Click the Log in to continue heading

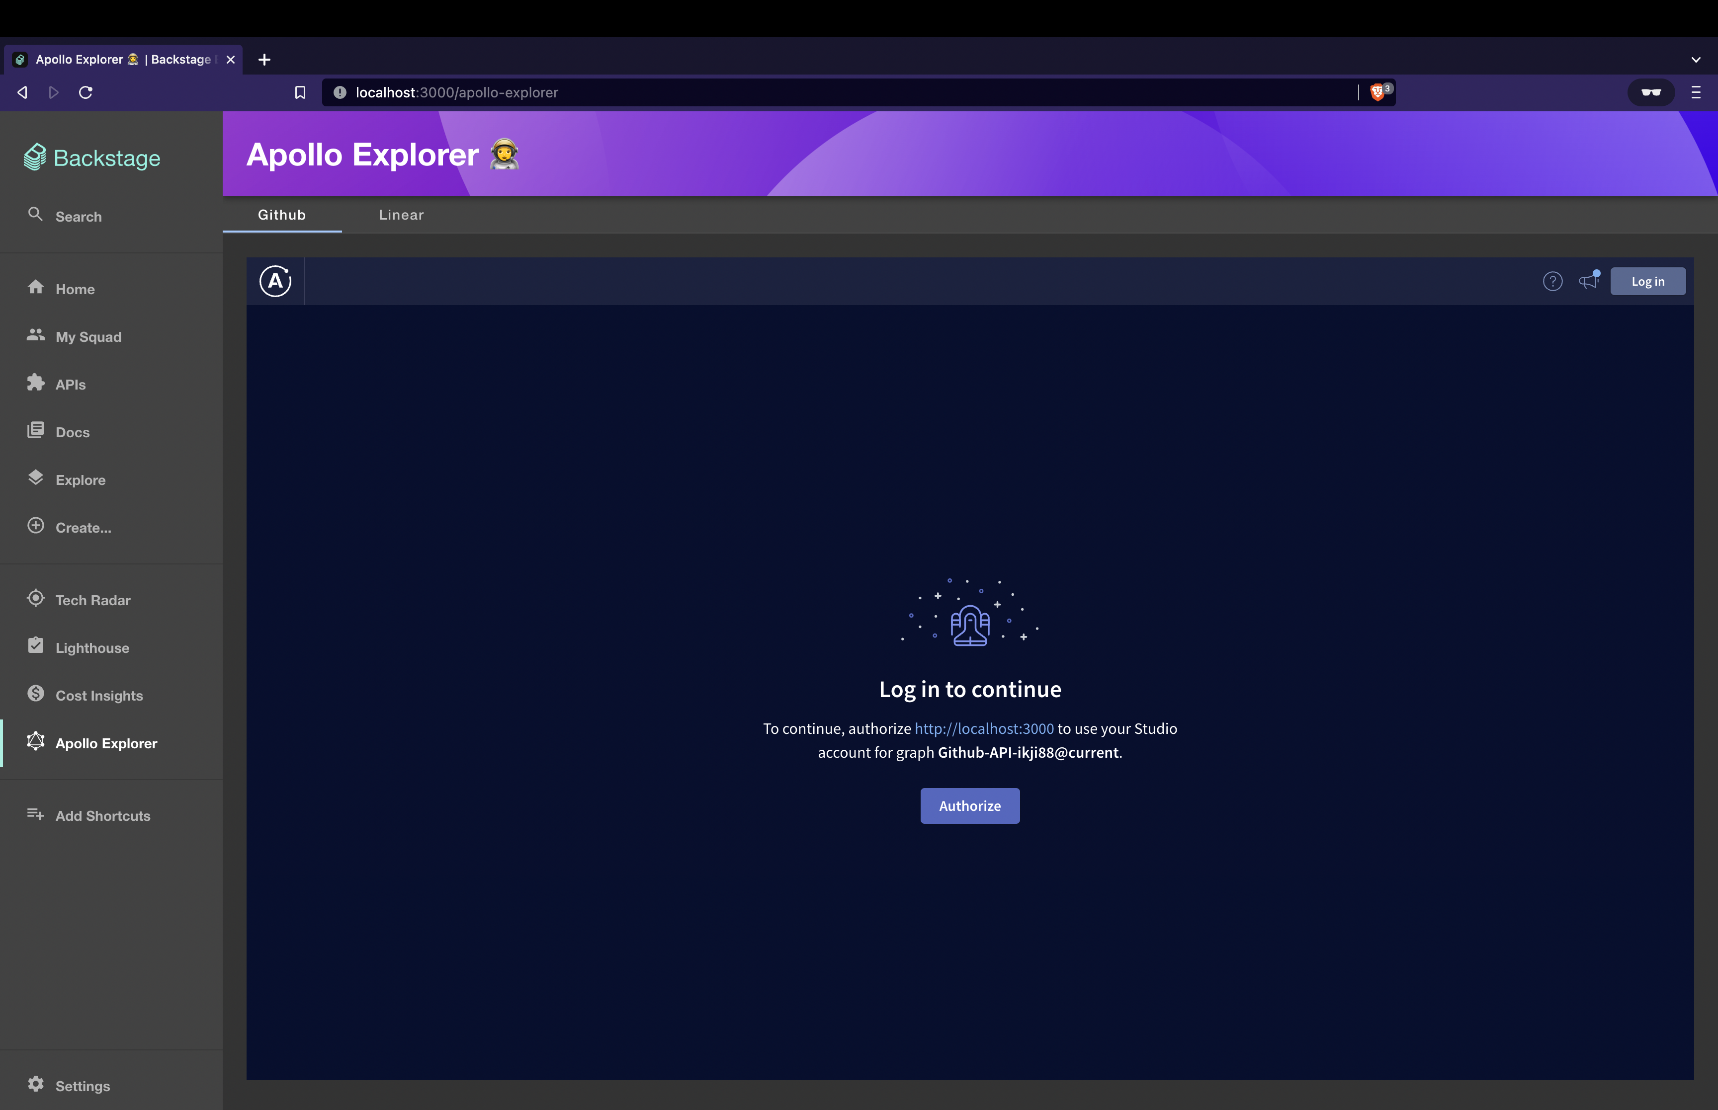970,689
